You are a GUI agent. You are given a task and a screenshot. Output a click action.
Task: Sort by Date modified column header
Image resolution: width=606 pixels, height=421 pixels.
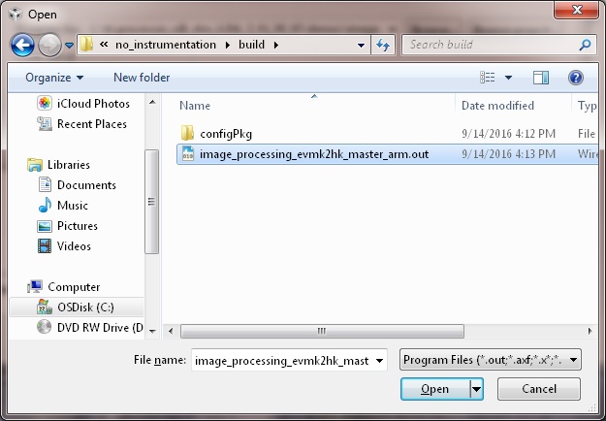[497, 105]
